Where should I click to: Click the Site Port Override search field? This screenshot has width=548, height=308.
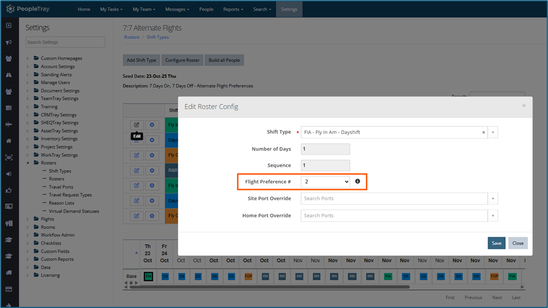tap(394, 199)
